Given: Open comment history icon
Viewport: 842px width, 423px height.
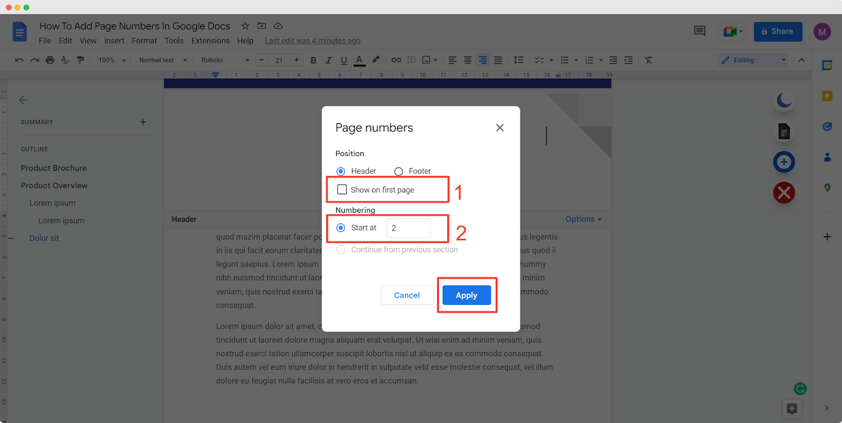Looking at the screenshot, I should (x=699, y=31).
